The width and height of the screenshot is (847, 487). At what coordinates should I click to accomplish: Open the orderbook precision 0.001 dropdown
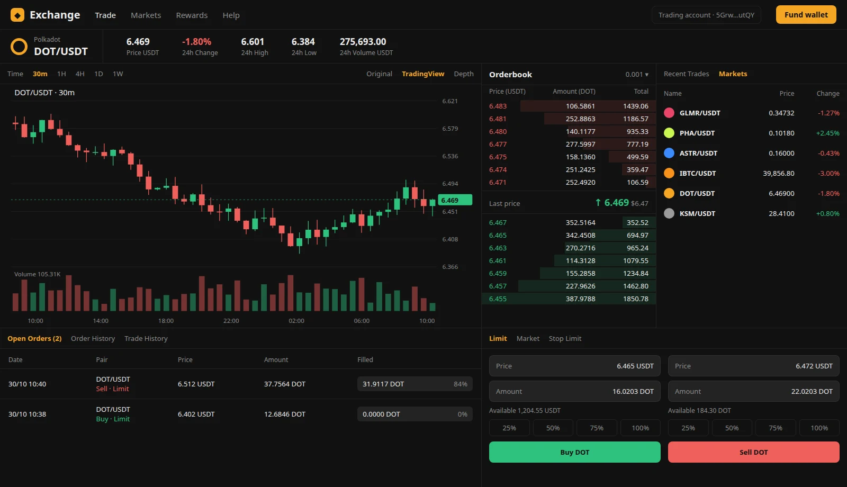coord(637,75)
